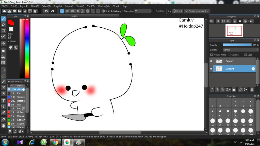
Task: Duplicate the layer using the copy icon
Action: (x=240, y=89)
